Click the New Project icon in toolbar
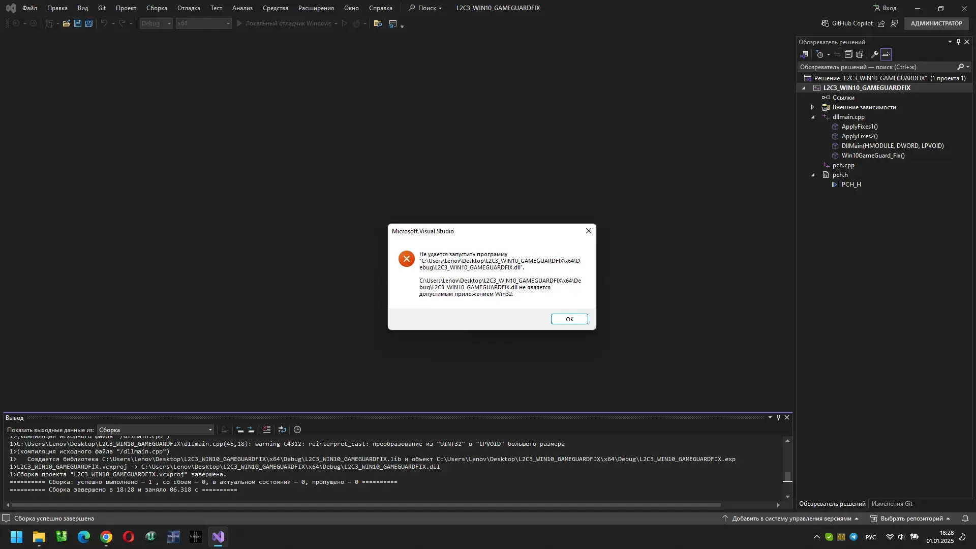The width and height of the screenshot is (976, 549). pos(49,23)
